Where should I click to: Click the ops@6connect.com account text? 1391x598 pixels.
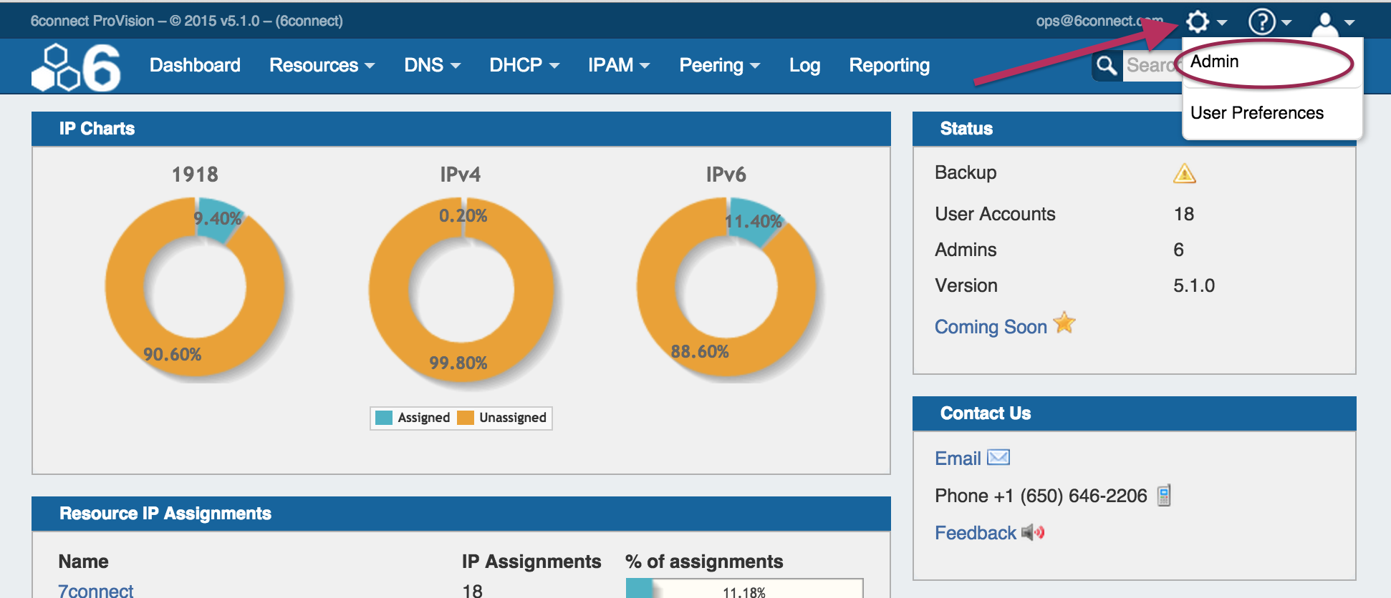(1100, 21)
